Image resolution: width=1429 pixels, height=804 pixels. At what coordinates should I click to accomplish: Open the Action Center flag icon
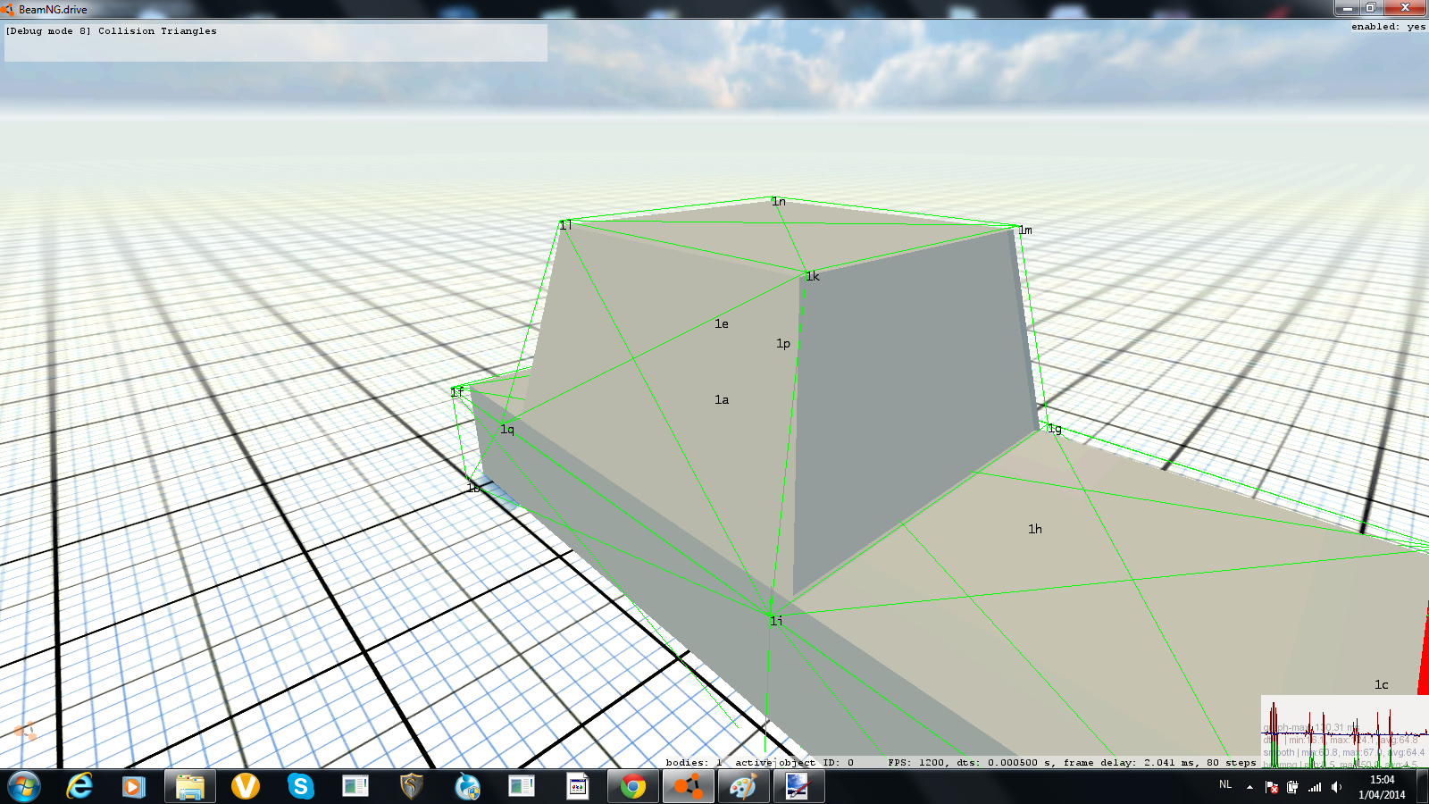pyautogui.click(x=1271, y=787)
